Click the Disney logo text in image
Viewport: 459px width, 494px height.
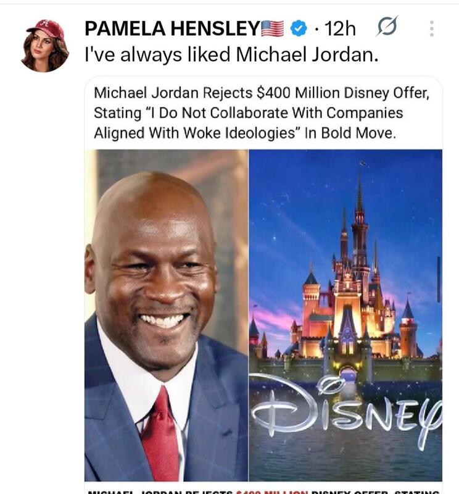(346, 409)
